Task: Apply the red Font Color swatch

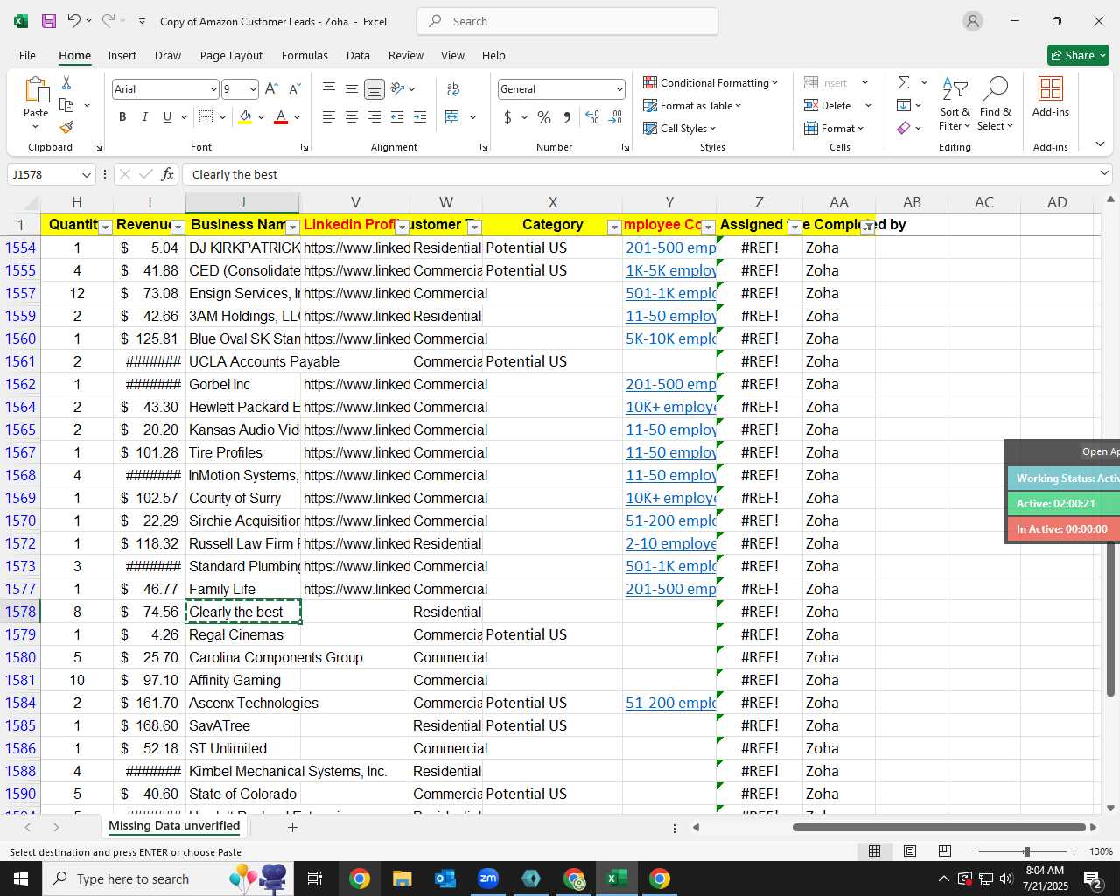Action: click(x=281, y=117)
